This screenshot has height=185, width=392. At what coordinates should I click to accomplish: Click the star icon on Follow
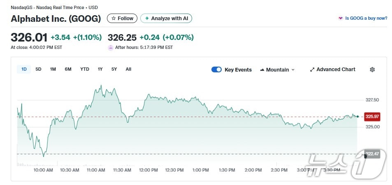click(114, 18)
